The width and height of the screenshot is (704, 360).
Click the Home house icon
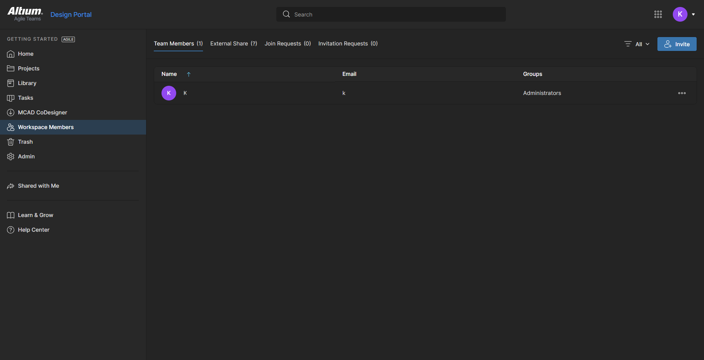pyautogui.click(x=11, y=54)
